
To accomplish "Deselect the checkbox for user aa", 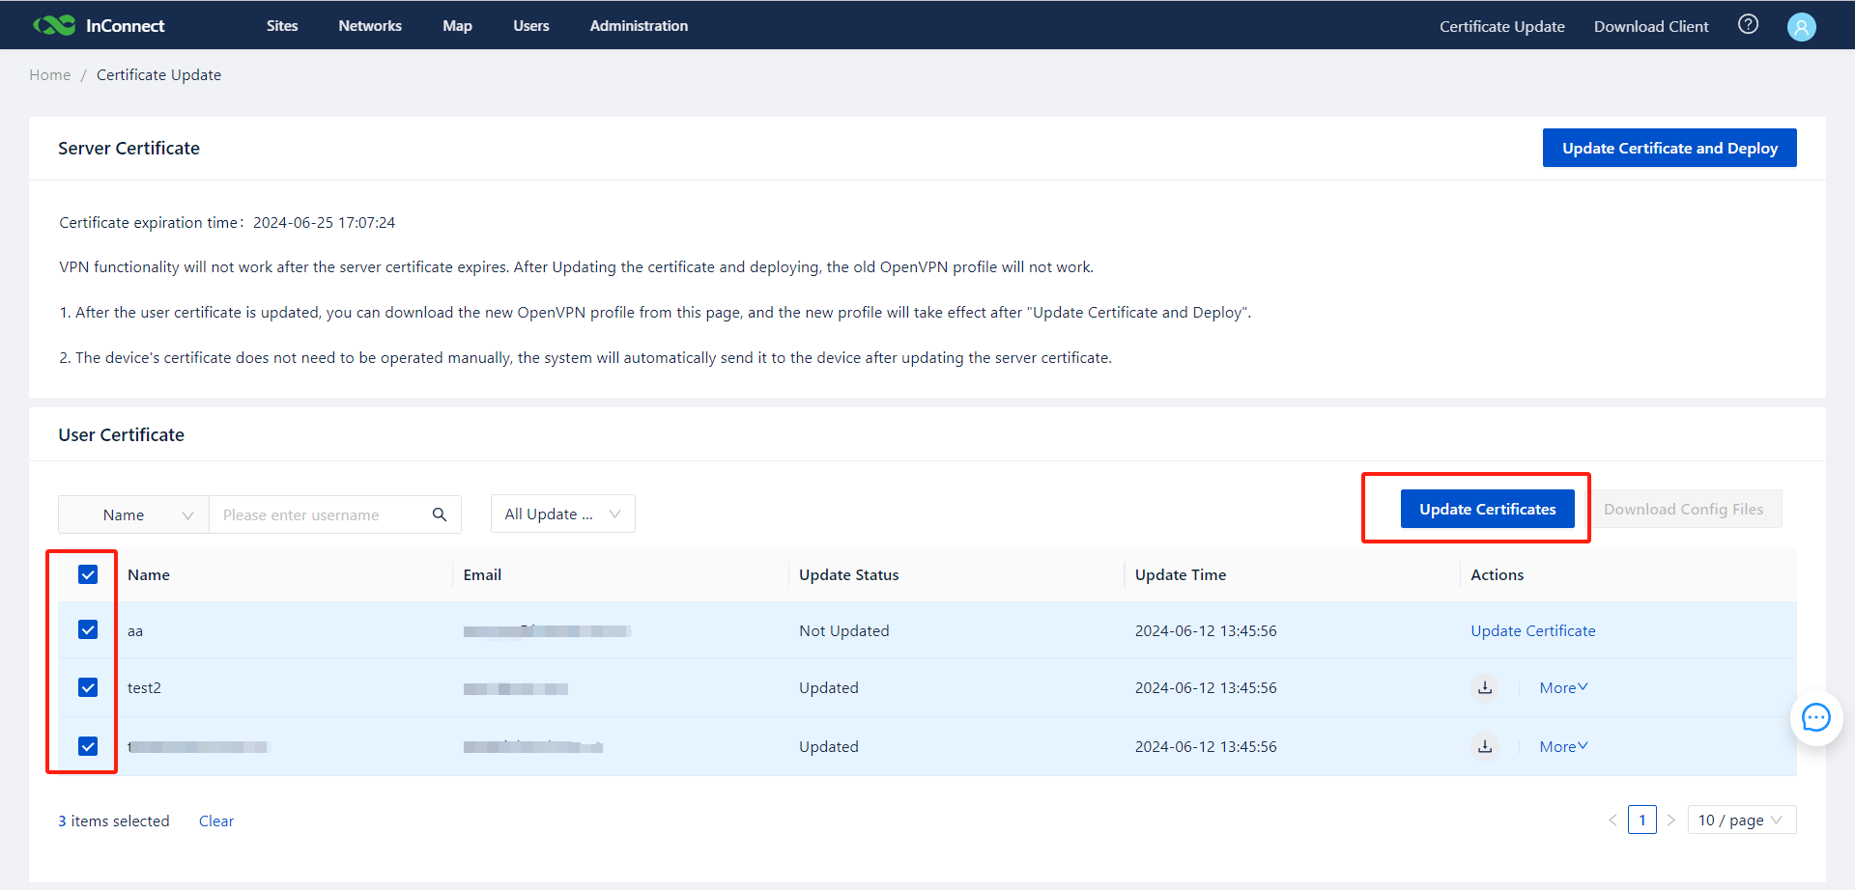I will [x=88, y=630].
